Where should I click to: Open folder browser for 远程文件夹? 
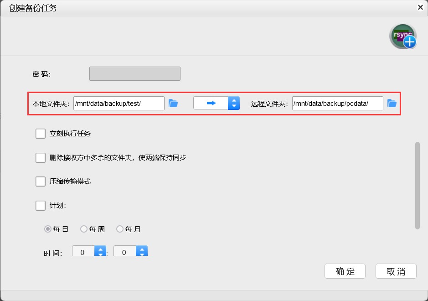(x=392, y=103)
